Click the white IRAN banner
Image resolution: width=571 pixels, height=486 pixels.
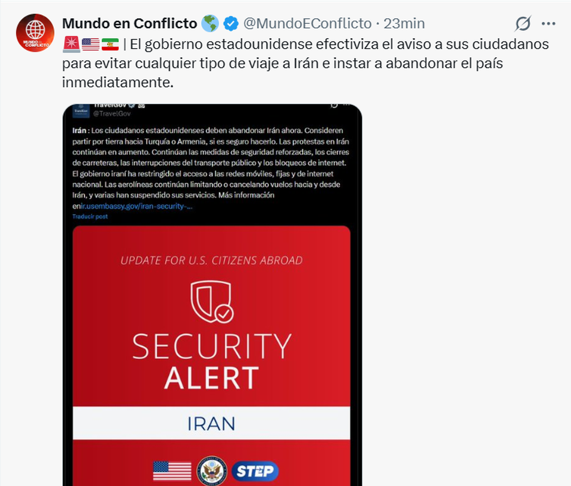(211, 423)
